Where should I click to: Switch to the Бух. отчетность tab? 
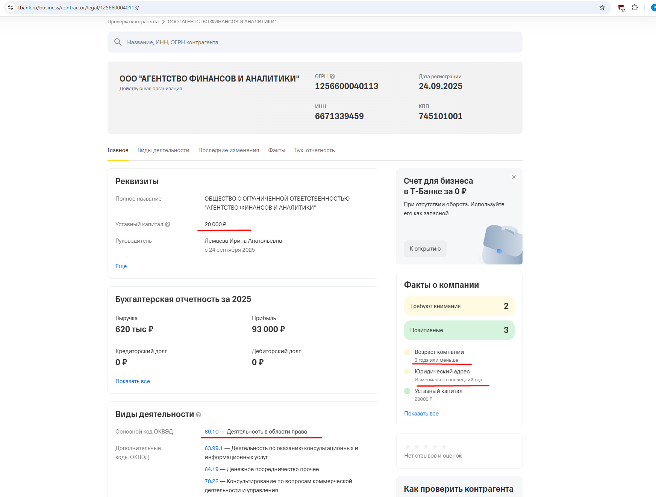click(x=315, y=150)
